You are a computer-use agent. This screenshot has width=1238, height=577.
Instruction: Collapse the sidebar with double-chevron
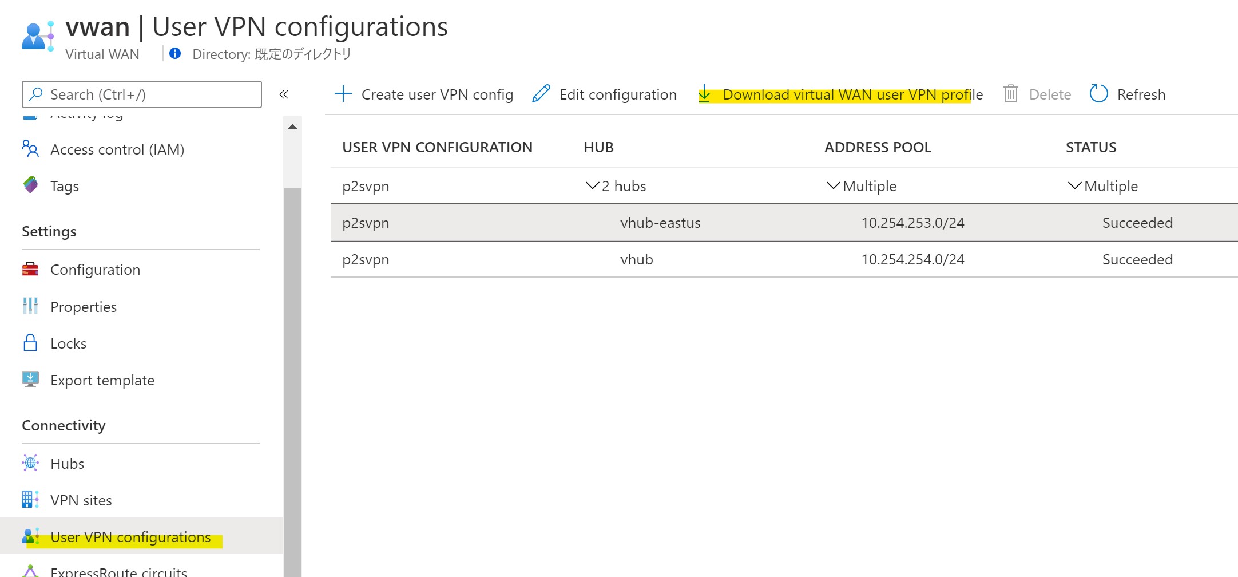(x=284, y=94)
